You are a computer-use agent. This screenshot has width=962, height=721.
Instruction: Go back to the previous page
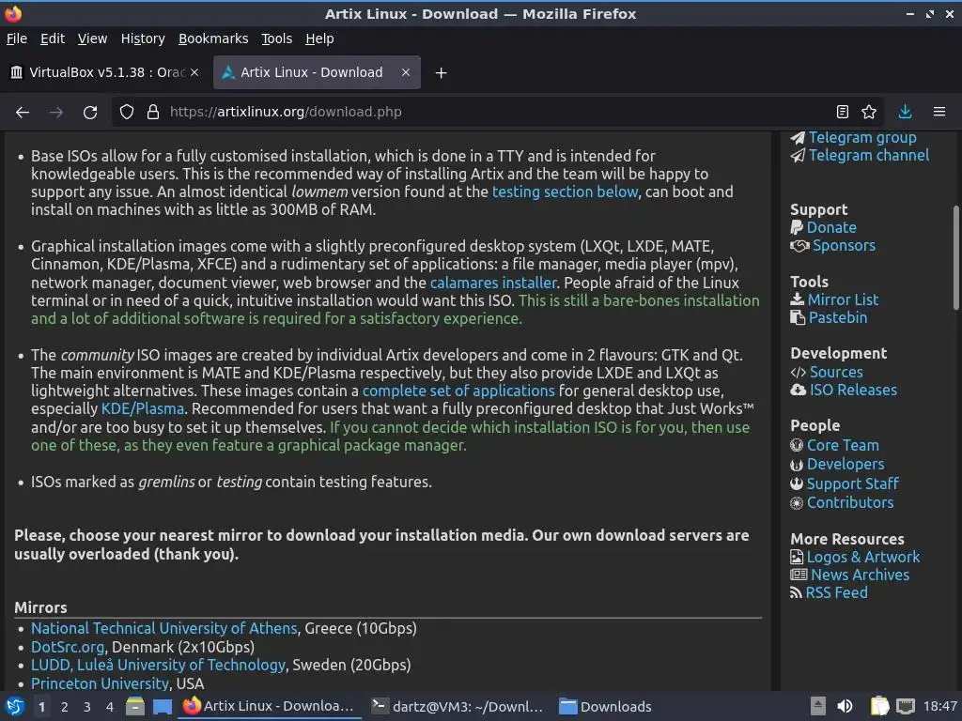point(23,113)
